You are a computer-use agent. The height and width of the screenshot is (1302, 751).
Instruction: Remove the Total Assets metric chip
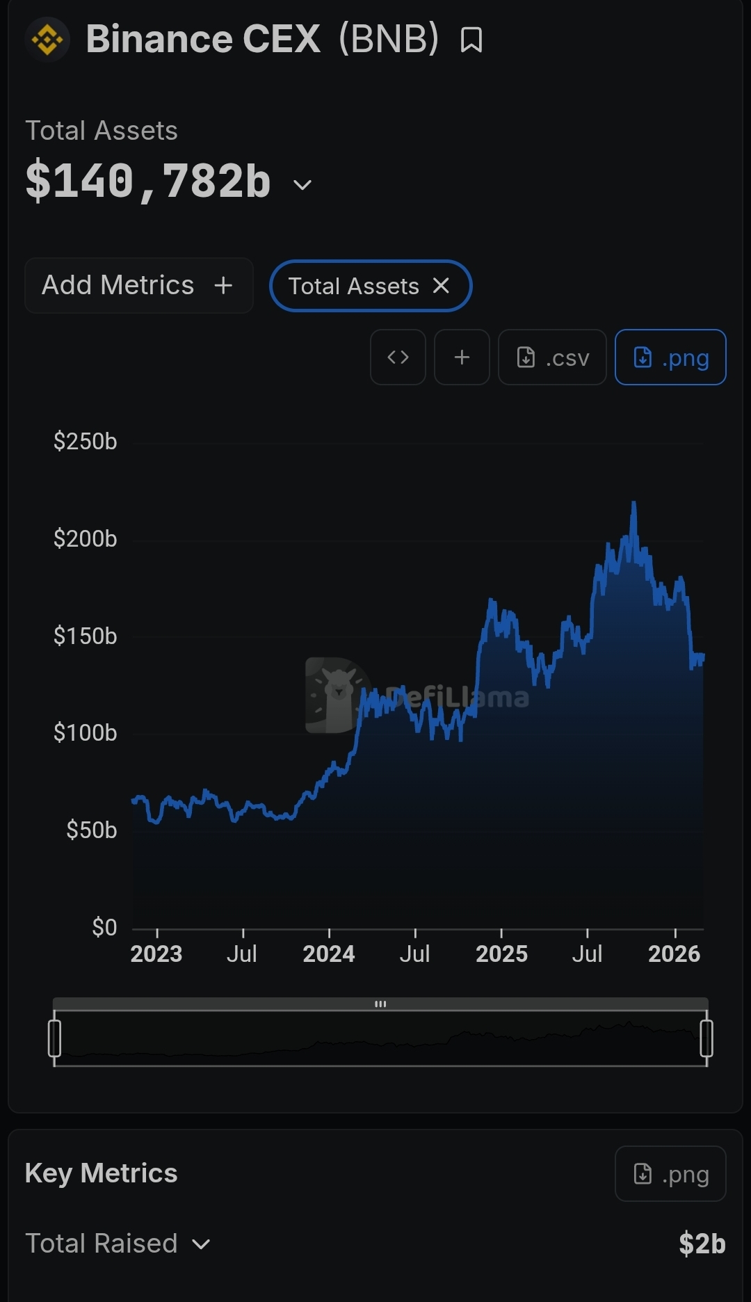(441, 285)
